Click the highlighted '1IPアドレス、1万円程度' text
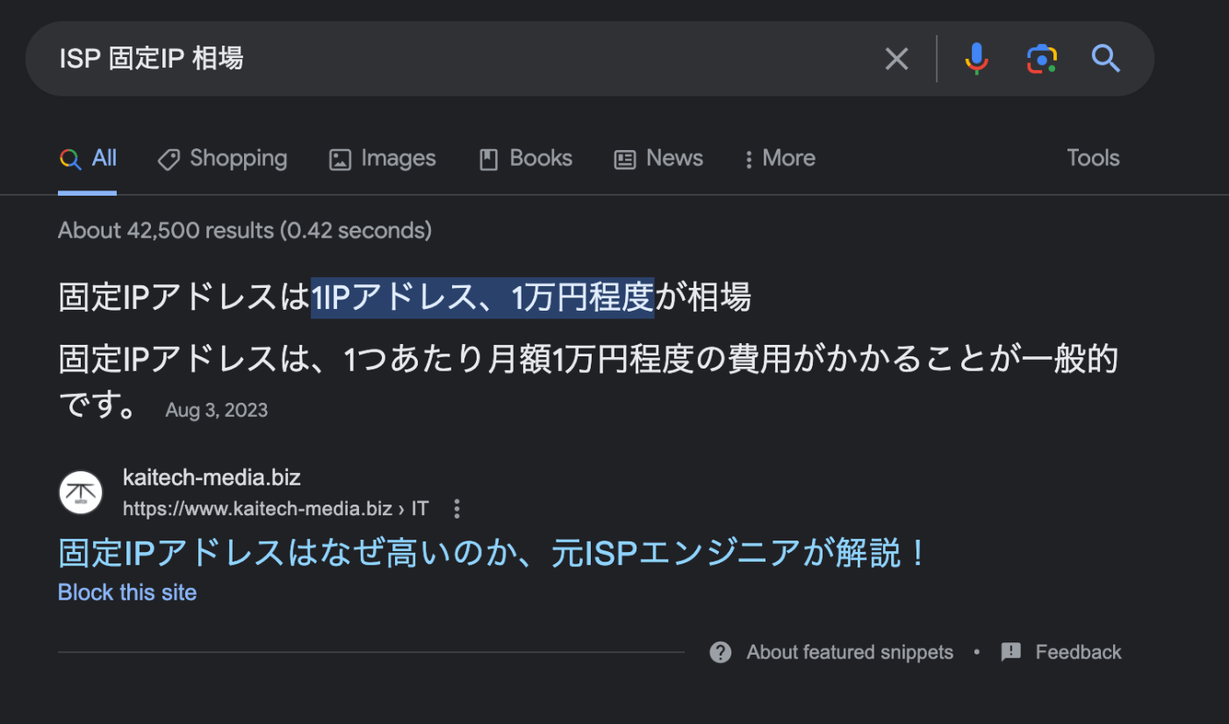The height and width of the screenshot is (724, 1229). click(x=483, y=298)
